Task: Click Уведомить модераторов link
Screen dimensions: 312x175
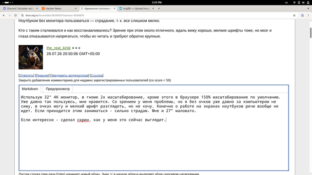Action: point(70,75)
